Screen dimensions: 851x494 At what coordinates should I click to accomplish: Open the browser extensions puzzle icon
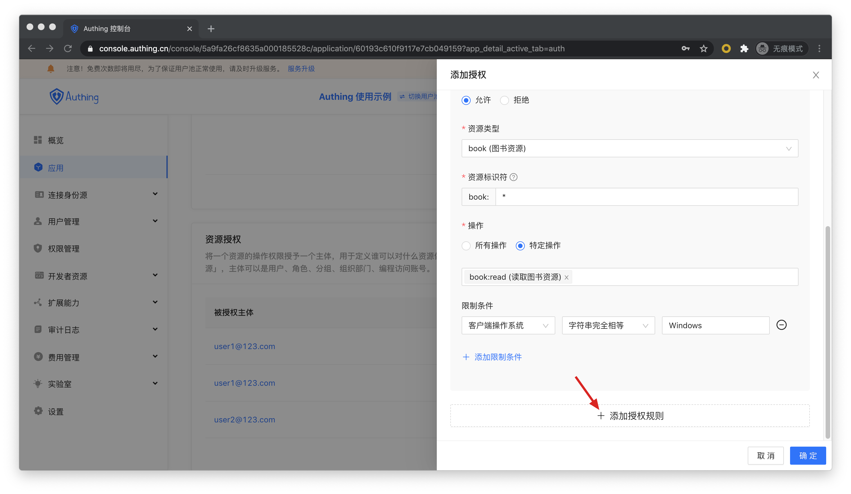pyautogui.click(x=744, y=48)
